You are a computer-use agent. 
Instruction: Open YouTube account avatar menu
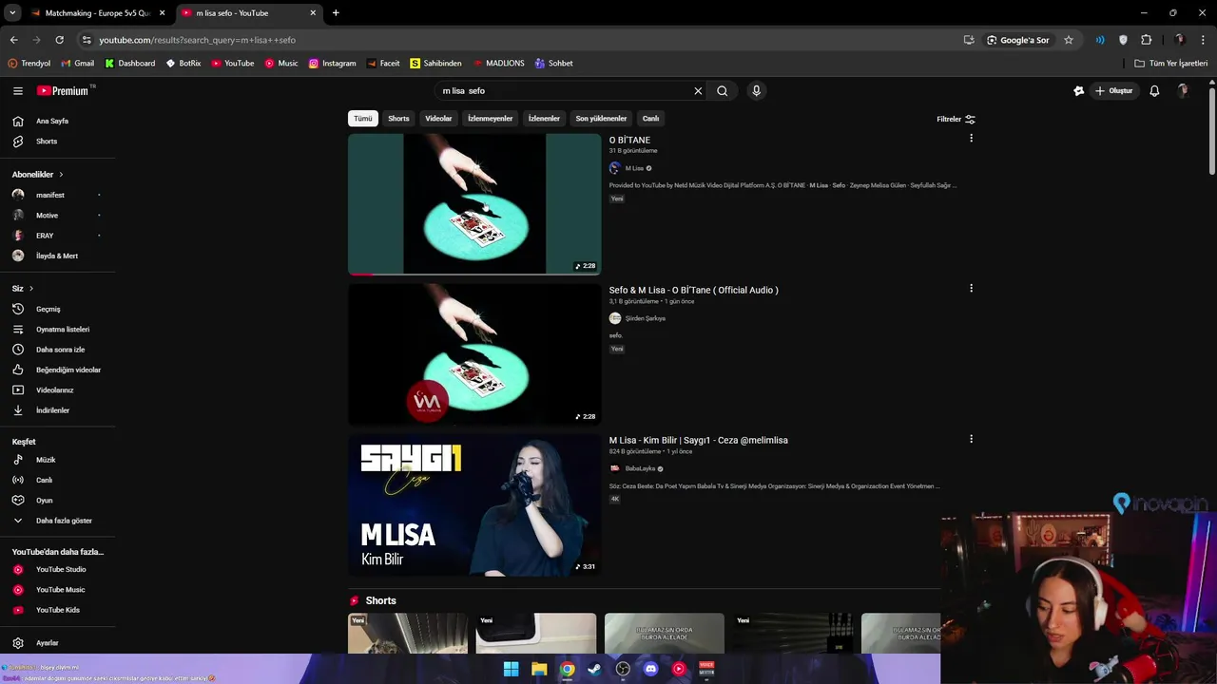[x=1183, y=91]
